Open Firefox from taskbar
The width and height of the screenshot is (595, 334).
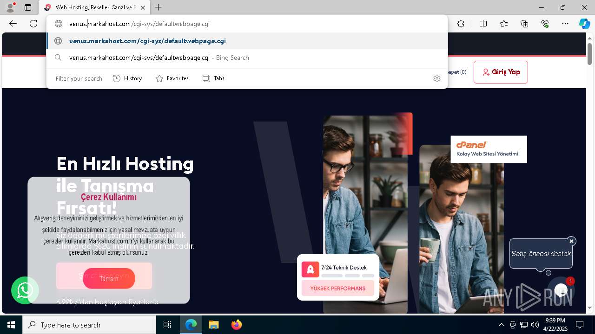click(x=236, y=325)
